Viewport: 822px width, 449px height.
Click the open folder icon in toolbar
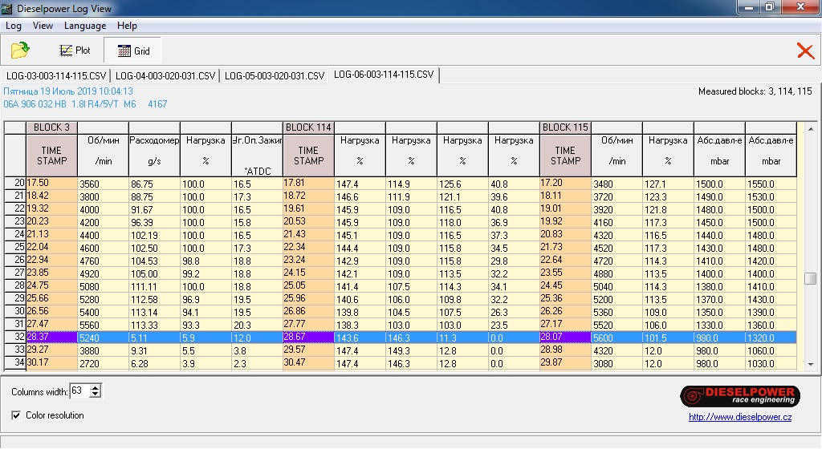[20, 51]
